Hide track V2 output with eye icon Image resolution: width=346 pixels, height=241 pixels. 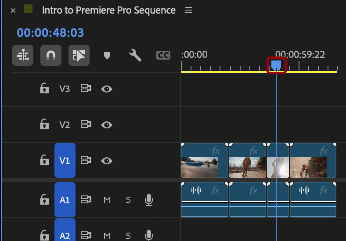(107, 125)
